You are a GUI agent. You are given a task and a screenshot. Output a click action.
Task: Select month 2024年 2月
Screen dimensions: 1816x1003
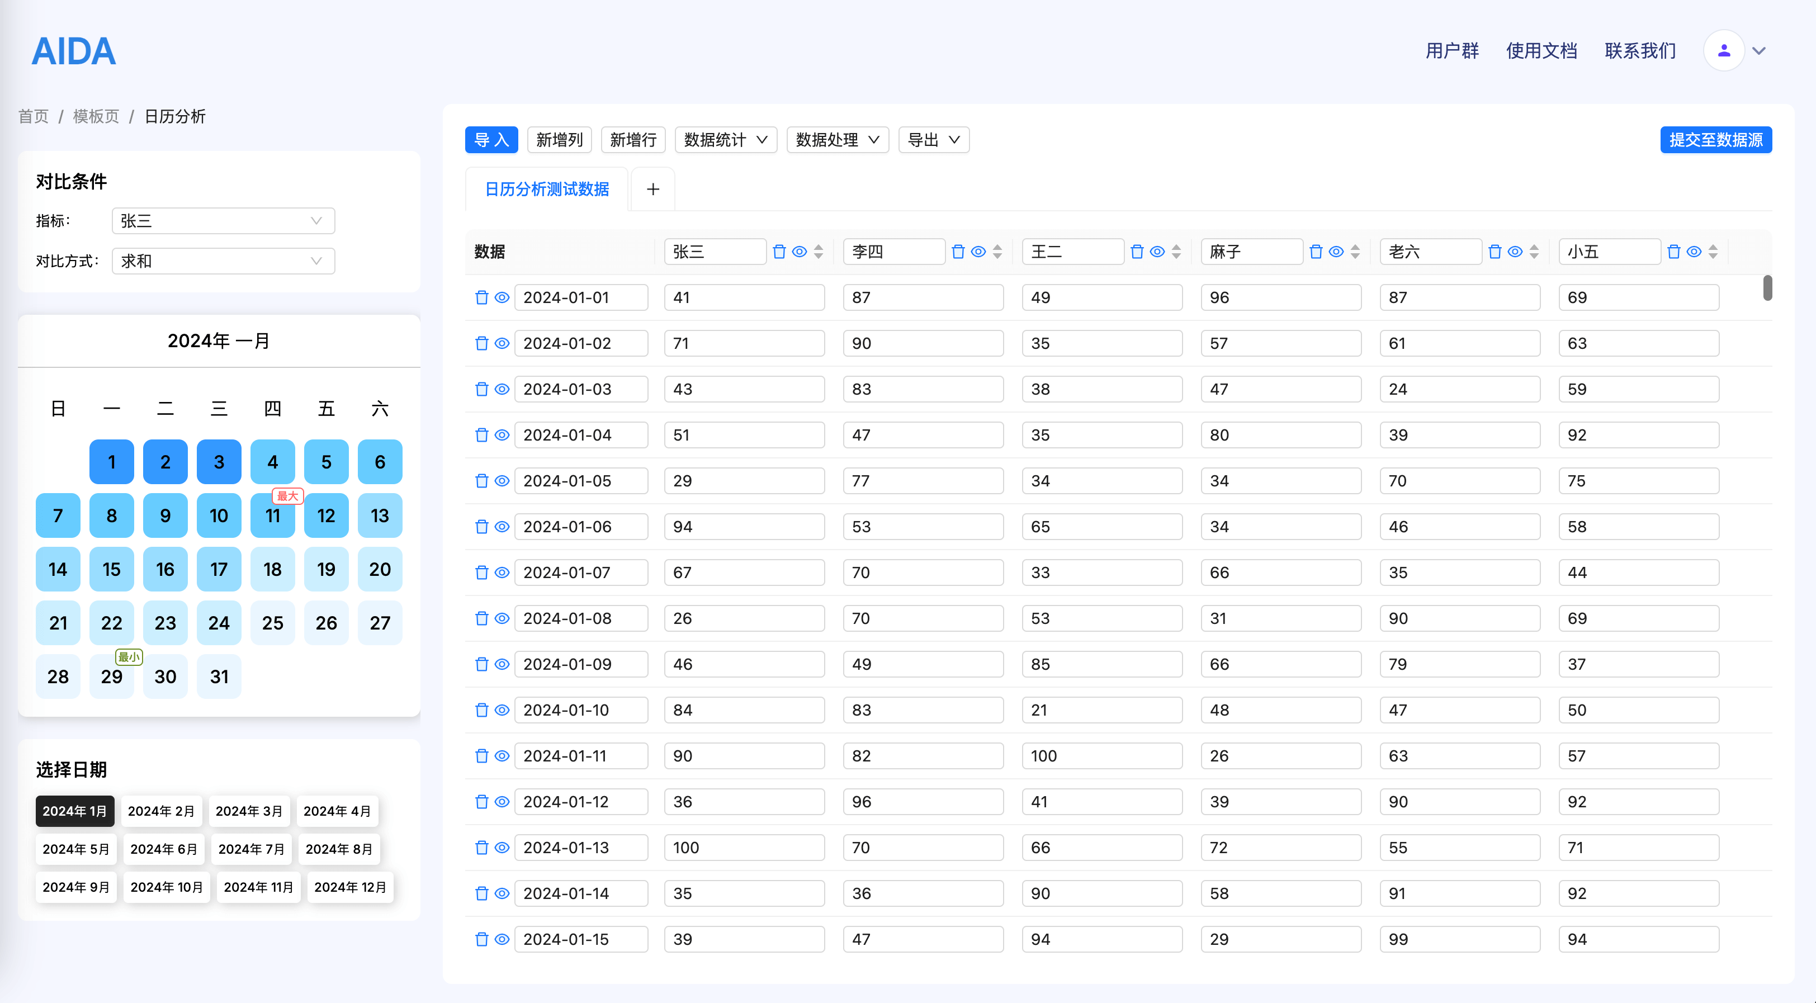pyautogui.click(x=162, y=811)
